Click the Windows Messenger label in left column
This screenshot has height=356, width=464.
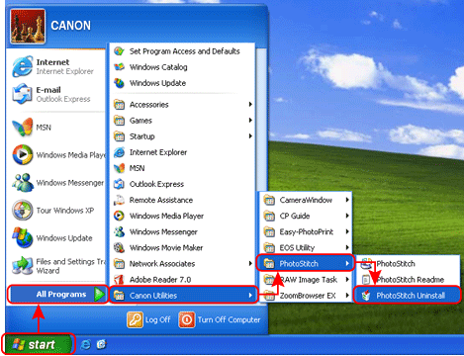[70, 183]
